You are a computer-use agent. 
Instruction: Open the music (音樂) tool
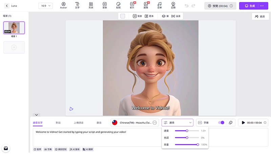(x=160, y=5)
